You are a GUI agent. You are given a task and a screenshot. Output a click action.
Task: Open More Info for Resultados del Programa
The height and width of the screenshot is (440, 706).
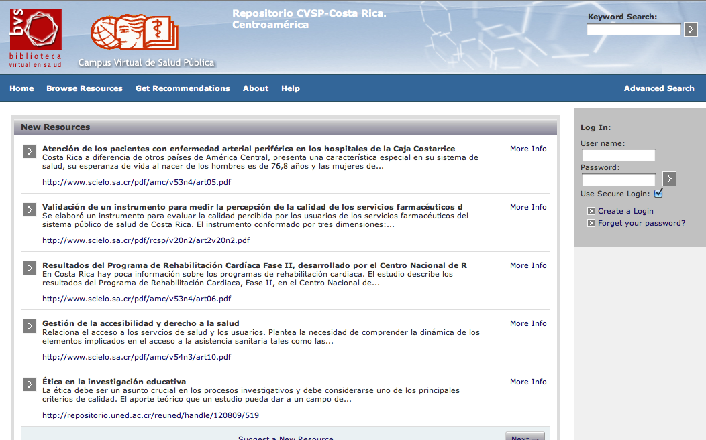tap(527, 265)
